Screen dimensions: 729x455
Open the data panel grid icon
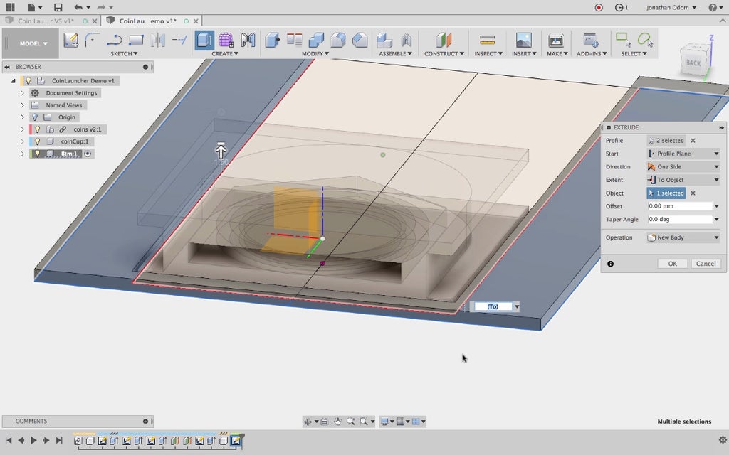(x=10, y=7)
